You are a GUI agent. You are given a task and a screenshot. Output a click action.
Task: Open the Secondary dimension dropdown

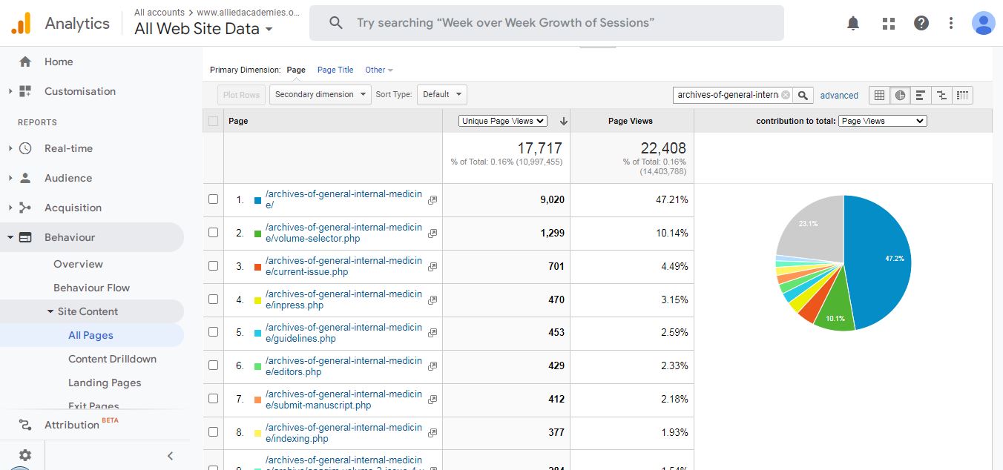coord(320,95)
